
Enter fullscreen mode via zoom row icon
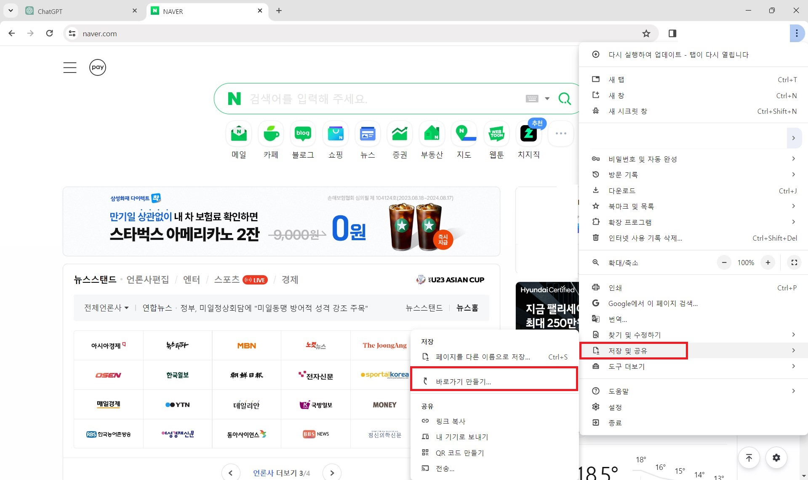[794, 263]
